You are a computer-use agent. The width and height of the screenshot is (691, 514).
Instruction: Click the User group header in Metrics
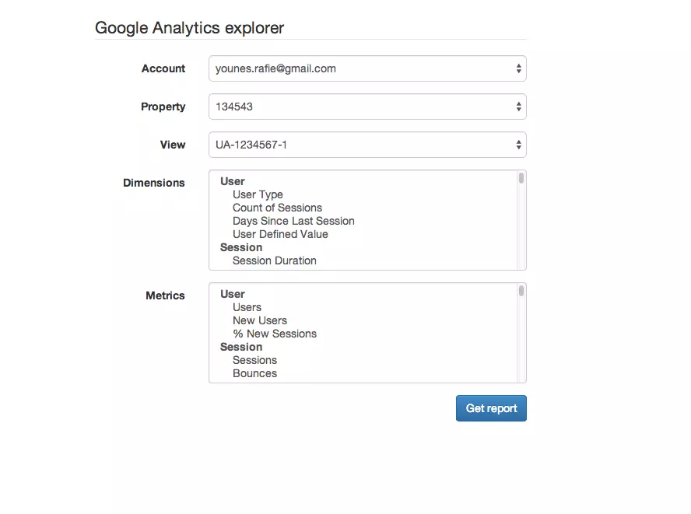coord(232,294)
